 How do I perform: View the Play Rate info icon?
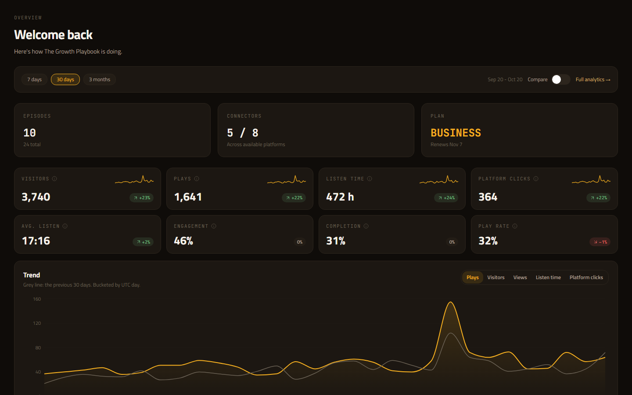515,226
